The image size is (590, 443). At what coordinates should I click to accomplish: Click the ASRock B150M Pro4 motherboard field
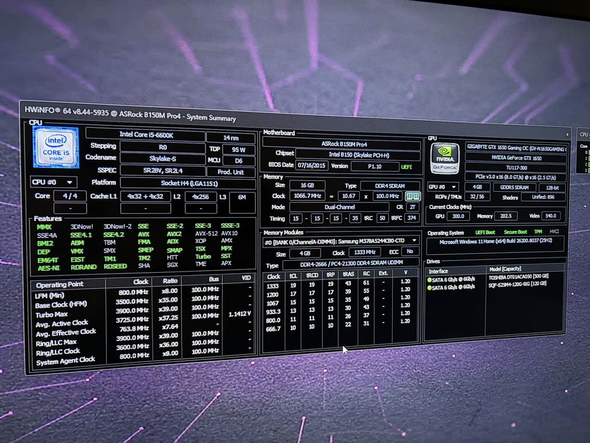(x=341, y=144)
